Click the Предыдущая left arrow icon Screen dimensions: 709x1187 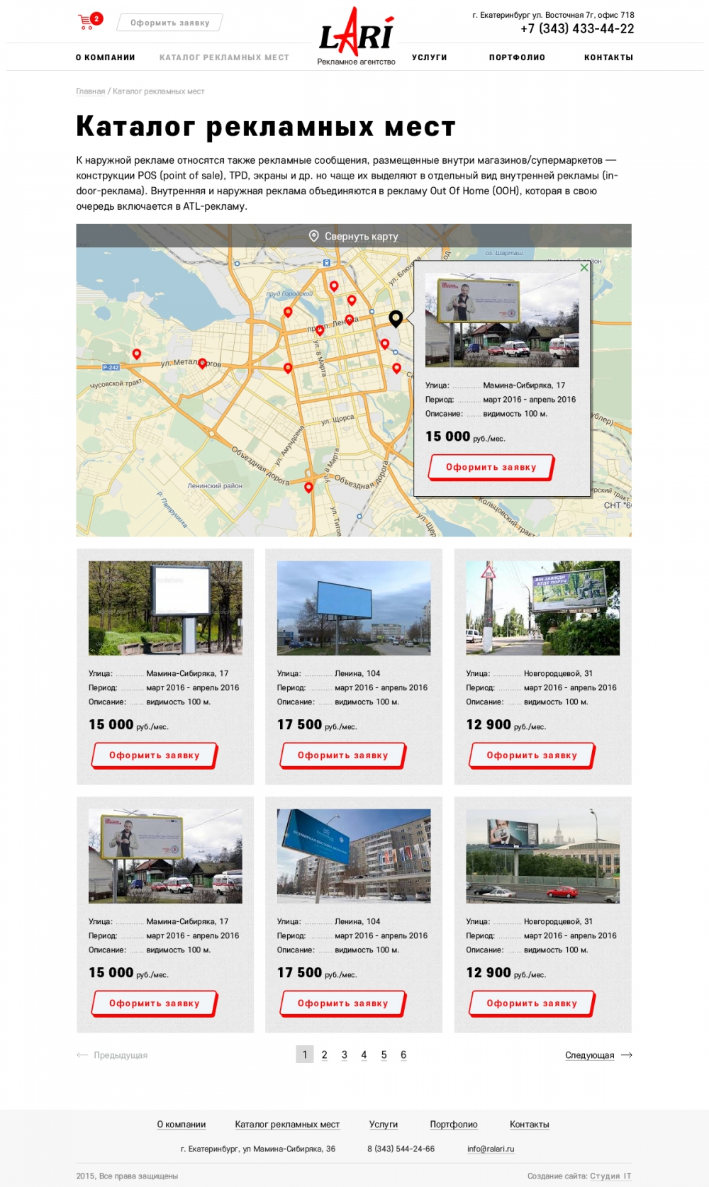(x=82, y=1055)
